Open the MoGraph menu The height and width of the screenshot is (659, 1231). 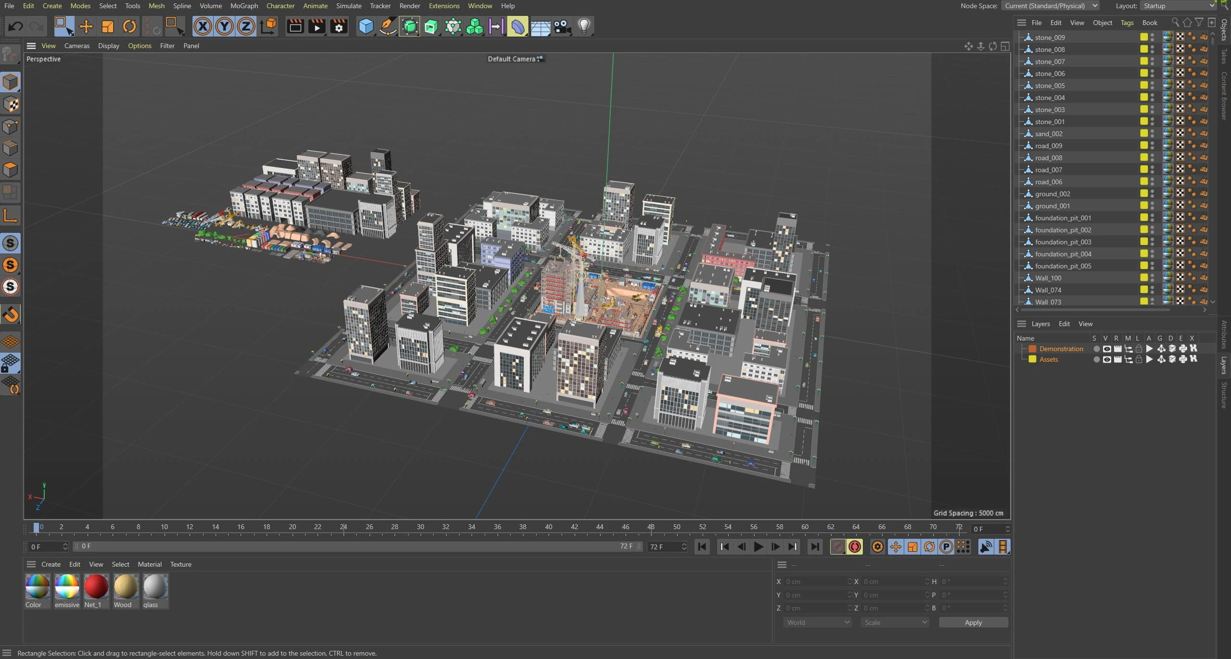[244, 6]
